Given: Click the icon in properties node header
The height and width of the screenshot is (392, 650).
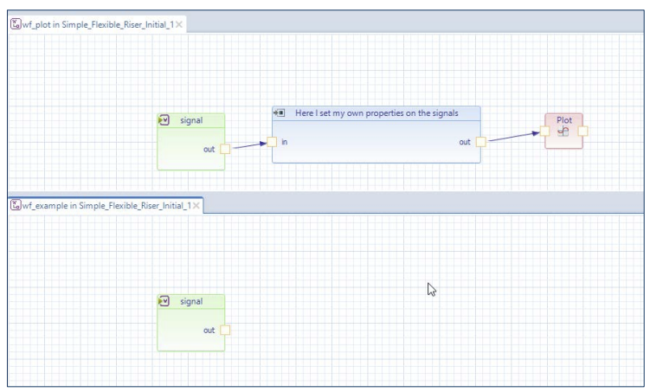Looking at the screenshot, I should coord(280,113).
